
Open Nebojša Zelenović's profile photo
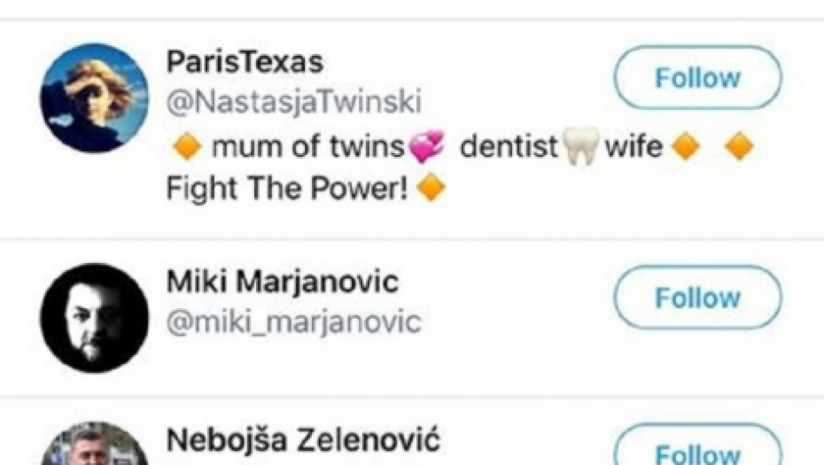94,447
